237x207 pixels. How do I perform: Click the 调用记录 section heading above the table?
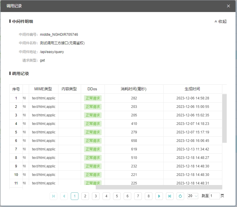click(20, 74)
